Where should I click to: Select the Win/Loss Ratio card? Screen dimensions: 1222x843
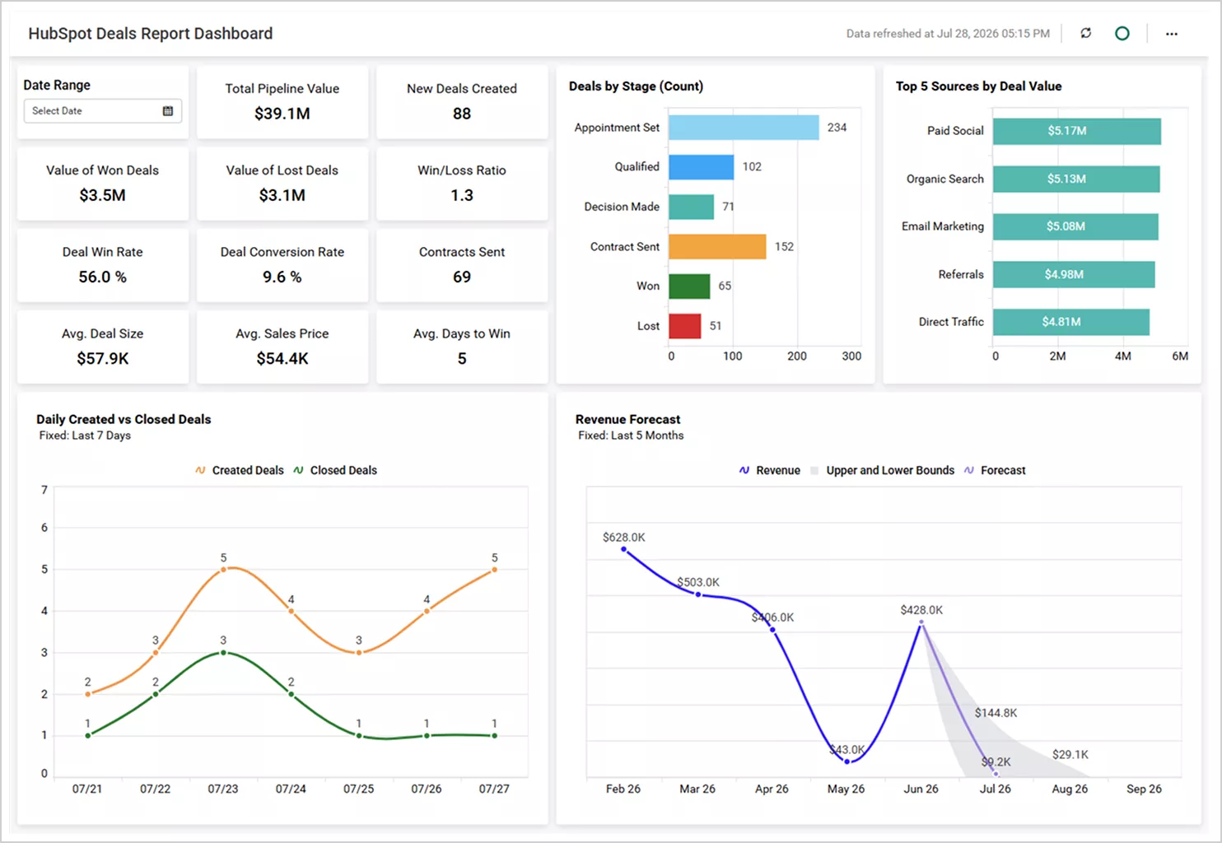pos(462,183)
